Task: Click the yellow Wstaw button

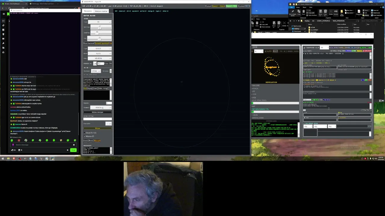Action: [x=97, y=128]
